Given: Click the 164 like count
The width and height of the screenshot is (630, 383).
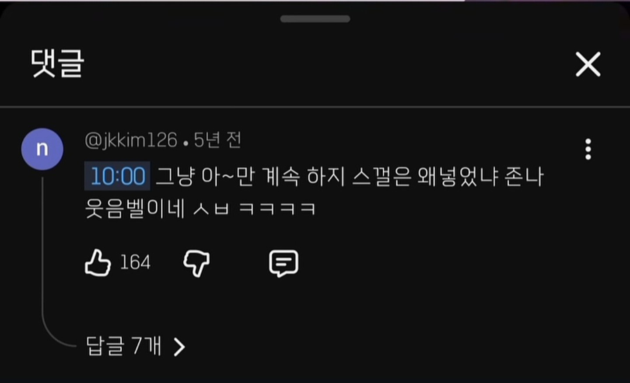Looking at the screenshot, I should point(135,262).
